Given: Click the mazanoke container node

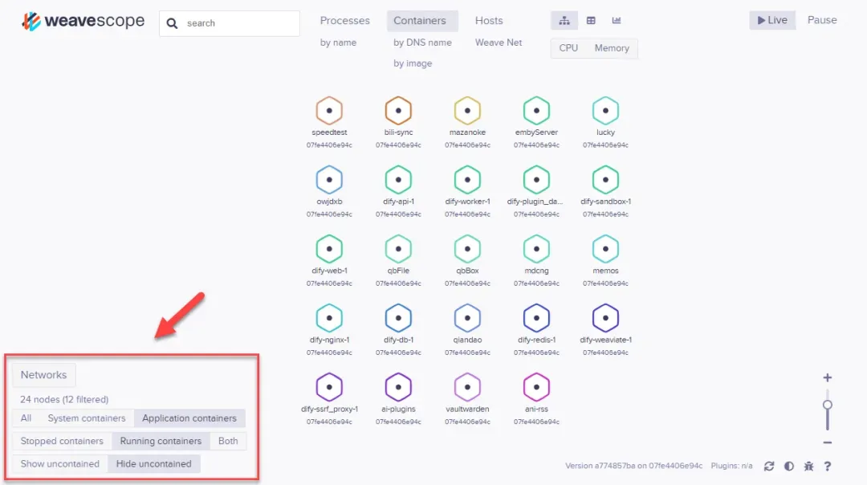Looking at the screenshot, I should pos(467,111).
